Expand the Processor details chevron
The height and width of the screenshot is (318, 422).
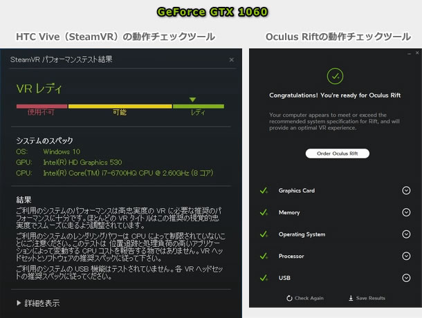406,256
